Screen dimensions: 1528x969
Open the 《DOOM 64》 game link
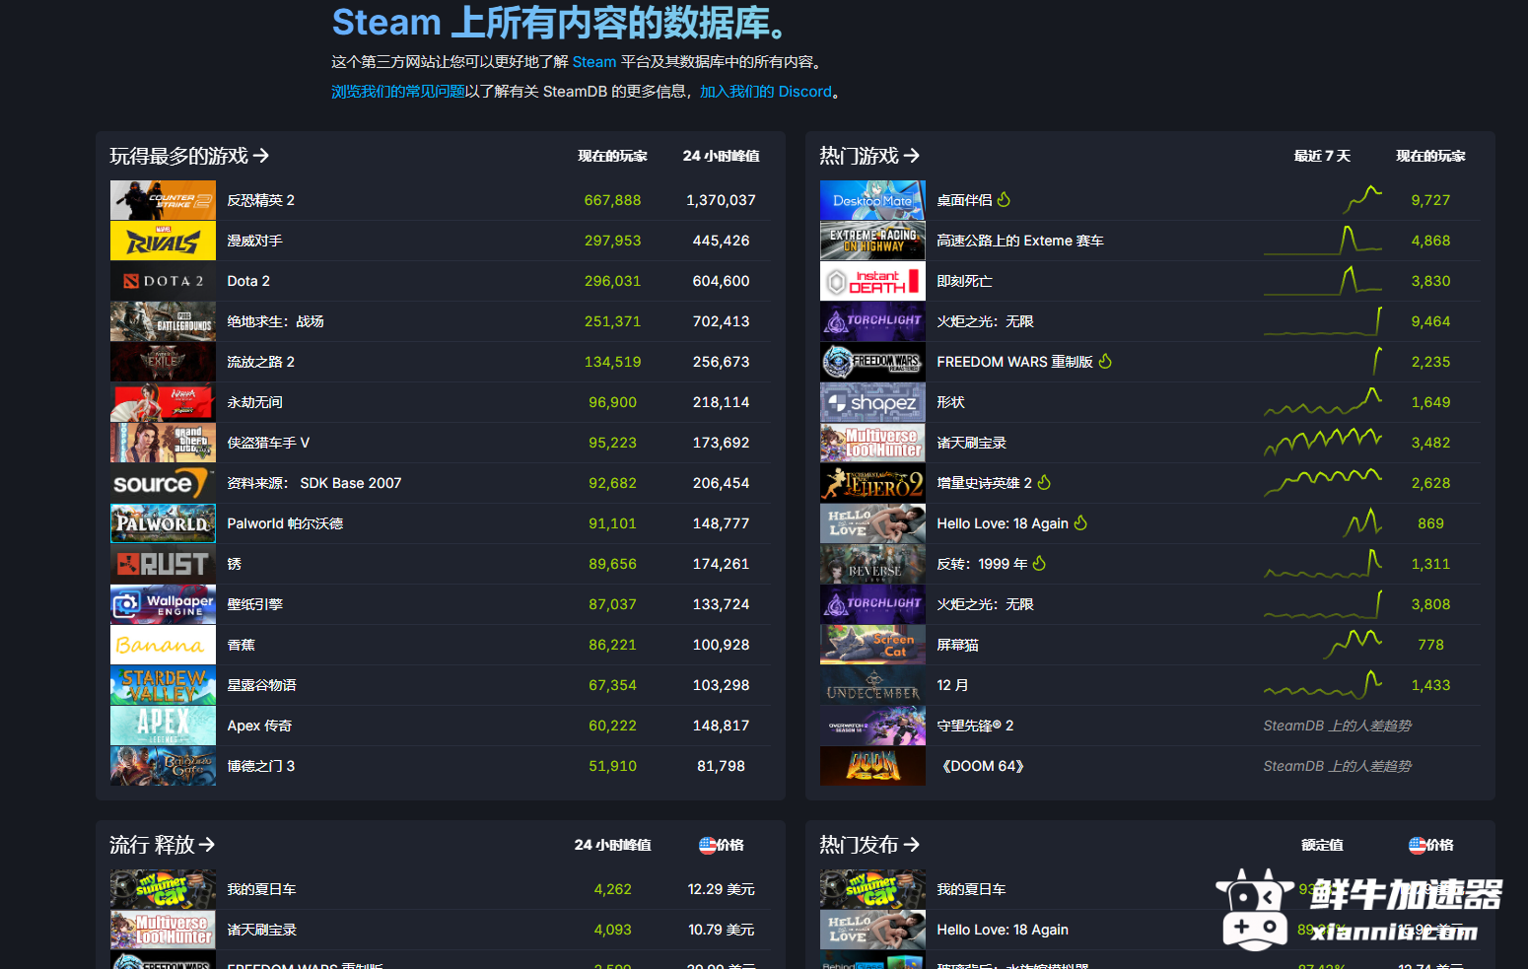[981, 766]
